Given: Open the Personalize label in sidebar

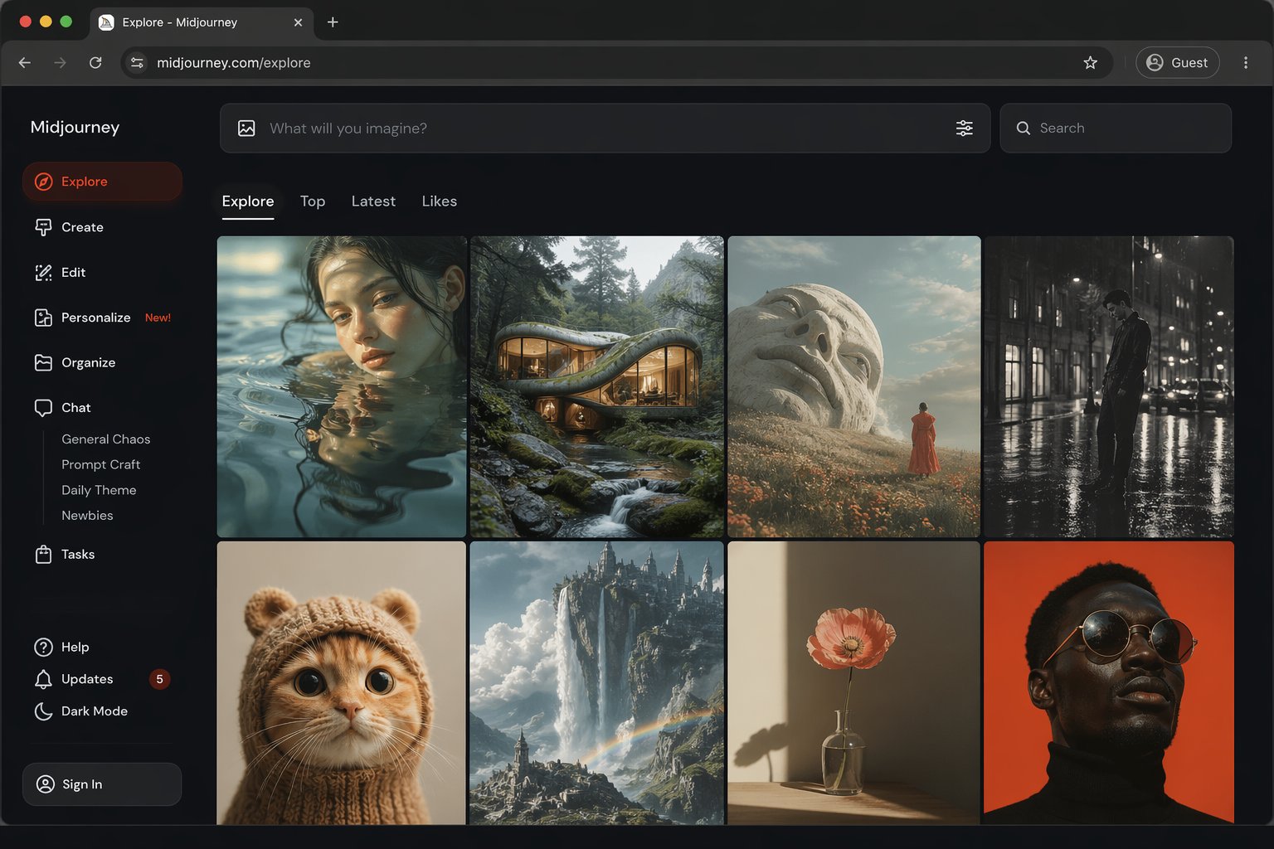Looking at the screenshot, I should tap(96, 318).
